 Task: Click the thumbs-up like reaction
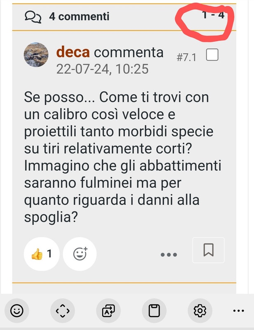pyautogui.click(x=42, y=254)
